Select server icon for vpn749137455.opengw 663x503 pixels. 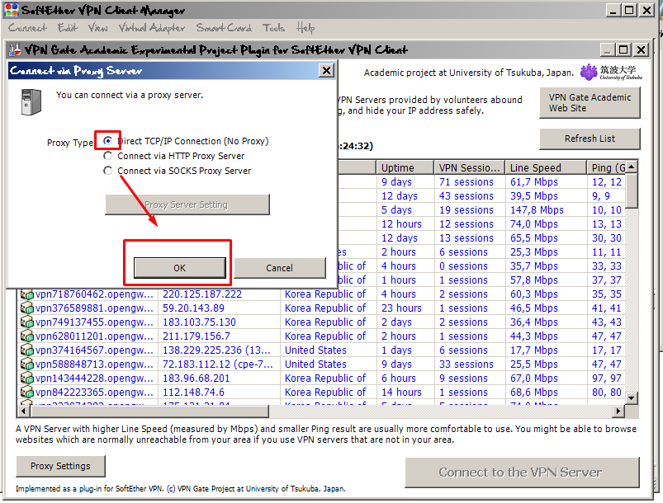(27, 322)
